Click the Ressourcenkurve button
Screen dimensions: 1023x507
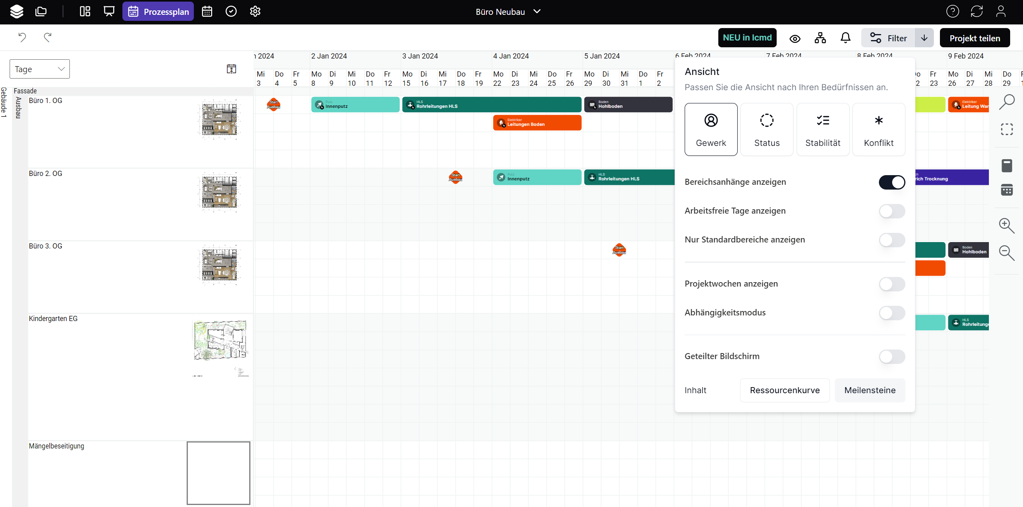[x=785, y=390]
